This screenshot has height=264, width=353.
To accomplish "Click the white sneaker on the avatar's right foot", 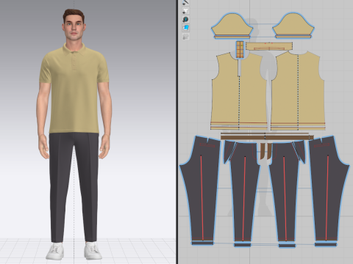I will [55, 252].
